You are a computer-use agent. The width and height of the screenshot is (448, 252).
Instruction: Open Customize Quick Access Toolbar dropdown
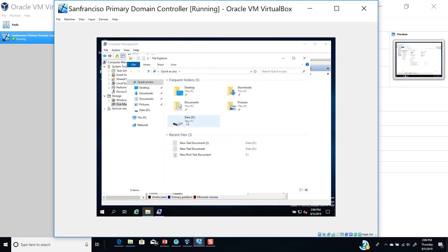(x=148, y=58)
